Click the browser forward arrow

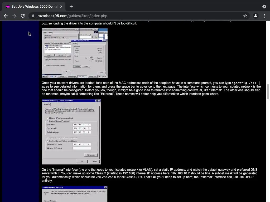coord(14,16)
